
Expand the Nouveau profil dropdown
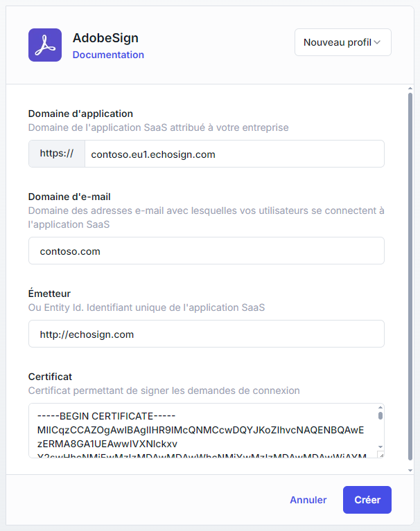pos(342,42)
